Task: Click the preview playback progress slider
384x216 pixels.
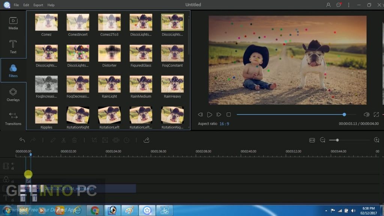Action: (x=296, y=114)
